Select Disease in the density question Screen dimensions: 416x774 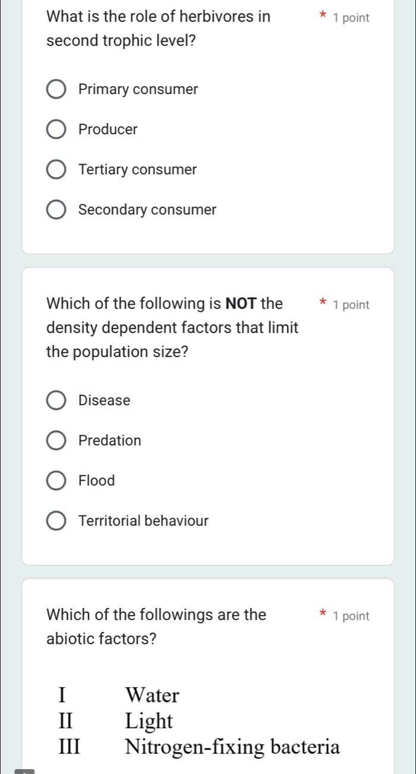pos(56,400)
